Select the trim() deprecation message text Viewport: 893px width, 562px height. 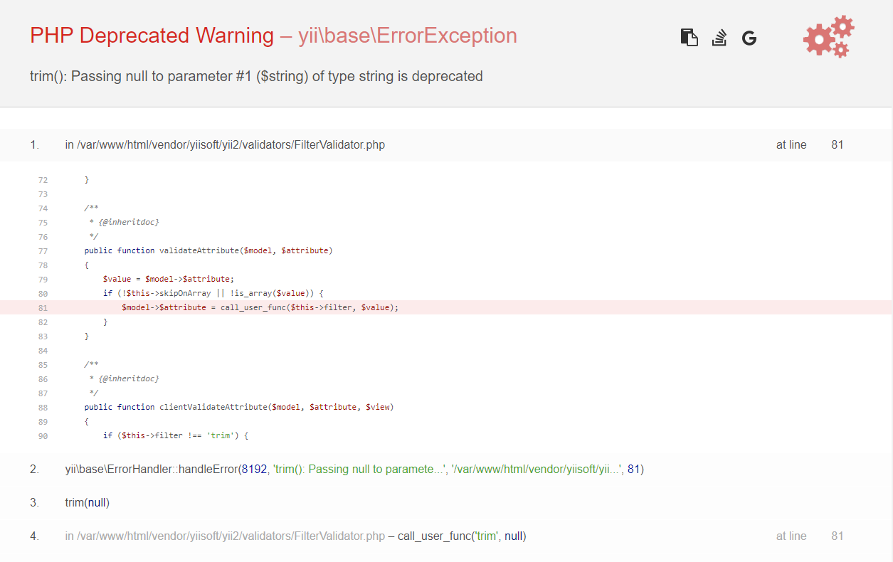click(x=256, y=76)
